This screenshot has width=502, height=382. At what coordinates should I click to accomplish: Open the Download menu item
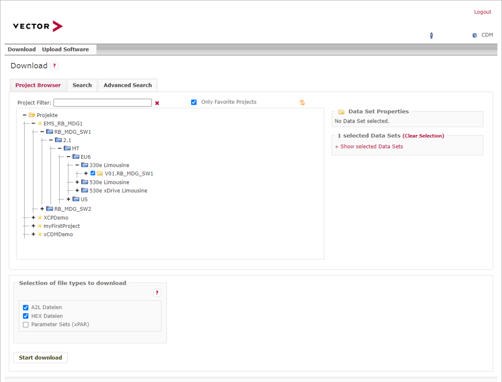[22, 49]
